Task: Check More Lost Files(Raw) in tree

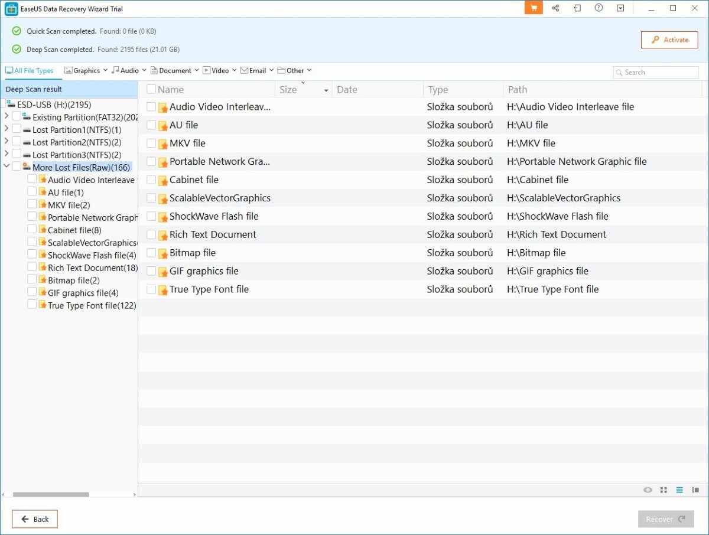Action: 17,167
